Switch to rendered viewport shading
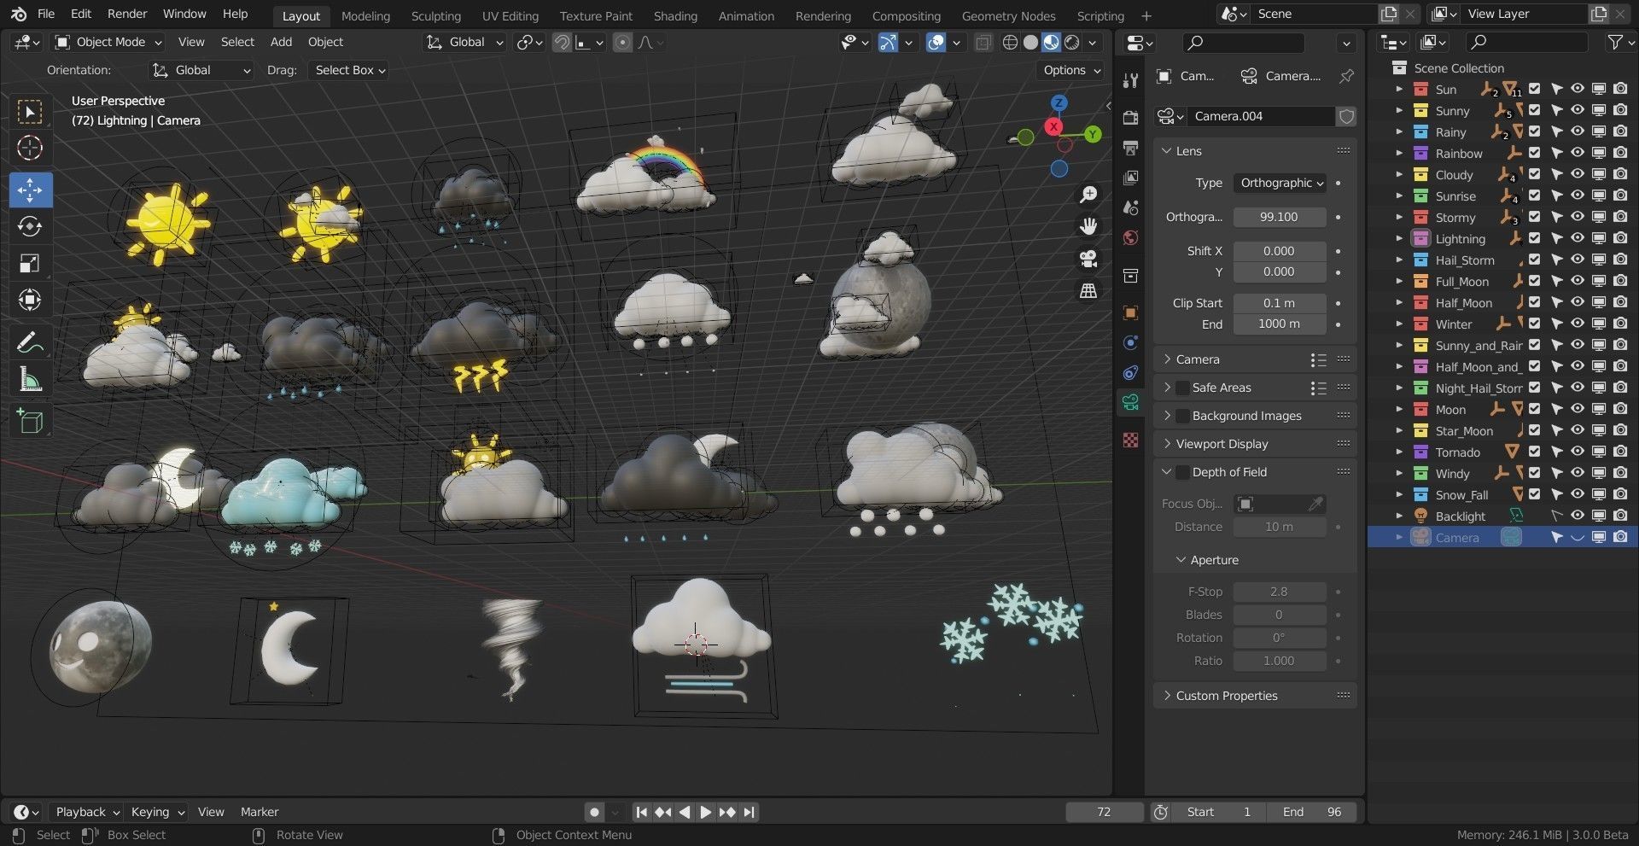 coord(1072,43)
